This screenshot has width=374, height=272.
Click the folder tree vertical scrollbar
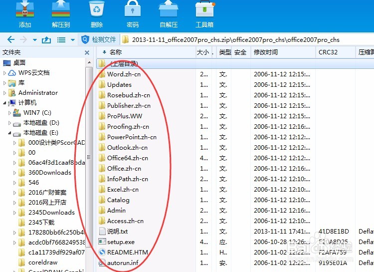[89, 157]
